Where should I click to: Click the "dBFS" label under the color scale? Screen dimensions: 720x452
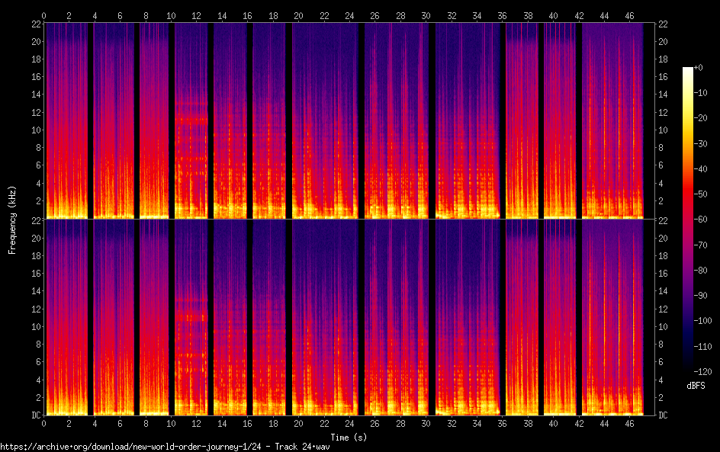[696, 386]
